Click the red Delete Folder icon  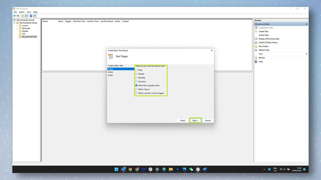click(x=256, y=50)
